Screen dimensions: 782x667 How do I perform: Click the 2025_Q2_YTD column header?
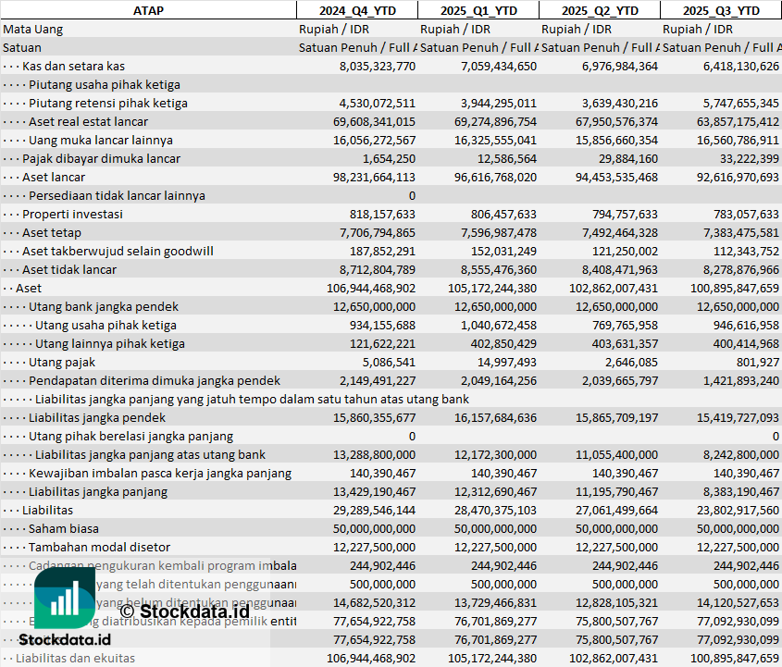[x=599, y=10]
